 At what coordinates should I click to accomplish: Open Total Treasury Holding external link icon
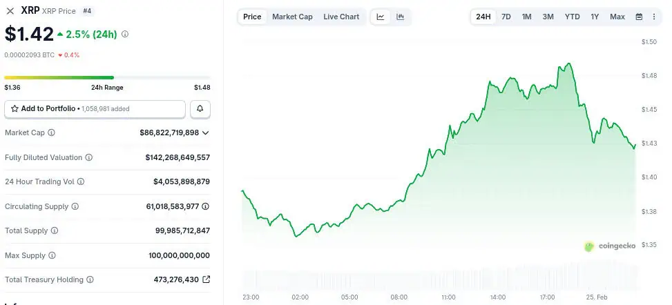coord(206,279)
